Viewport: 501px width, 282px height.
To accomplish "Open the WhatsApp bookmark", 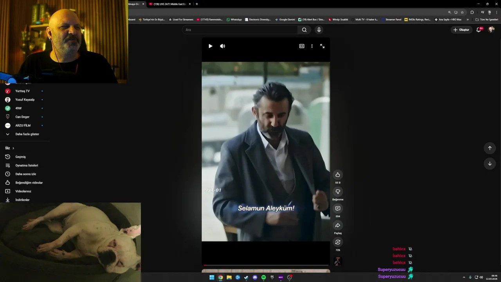I will click(x=234, y=19).
